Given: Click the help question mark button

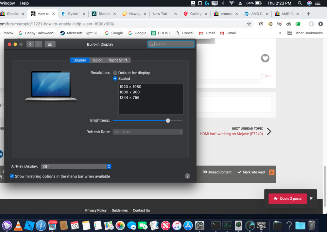Looking at the screenshot, I should pyautogui.click(x=187, y=176).
